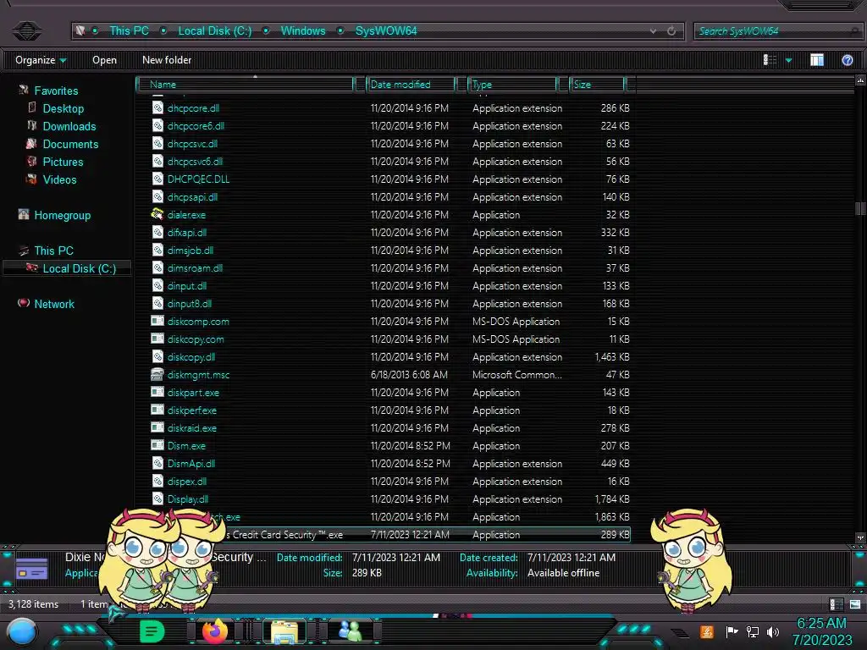Viewport: 867px width, 650px height.
Task: Select Network in navigation pane
Action: point(54,304)
